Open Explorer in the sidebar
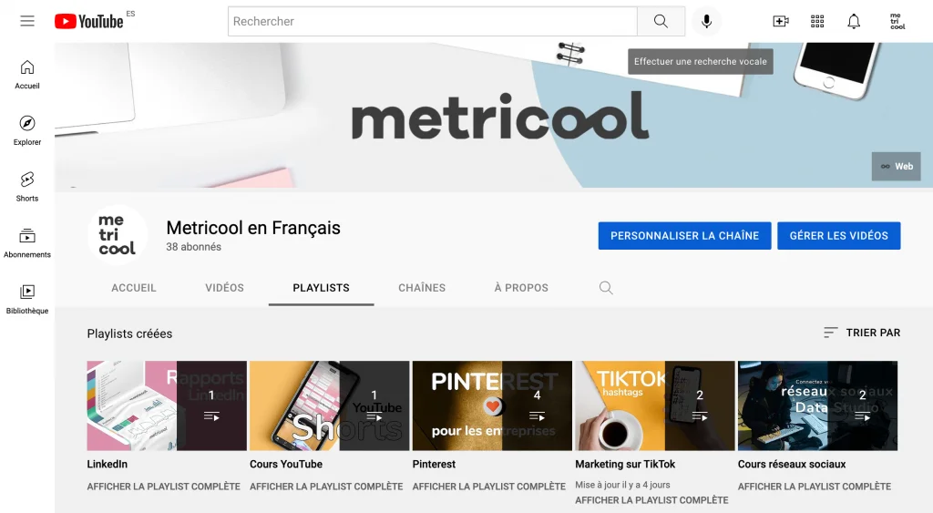The width and height of the screenshot is (933, 513). [27, 131]
